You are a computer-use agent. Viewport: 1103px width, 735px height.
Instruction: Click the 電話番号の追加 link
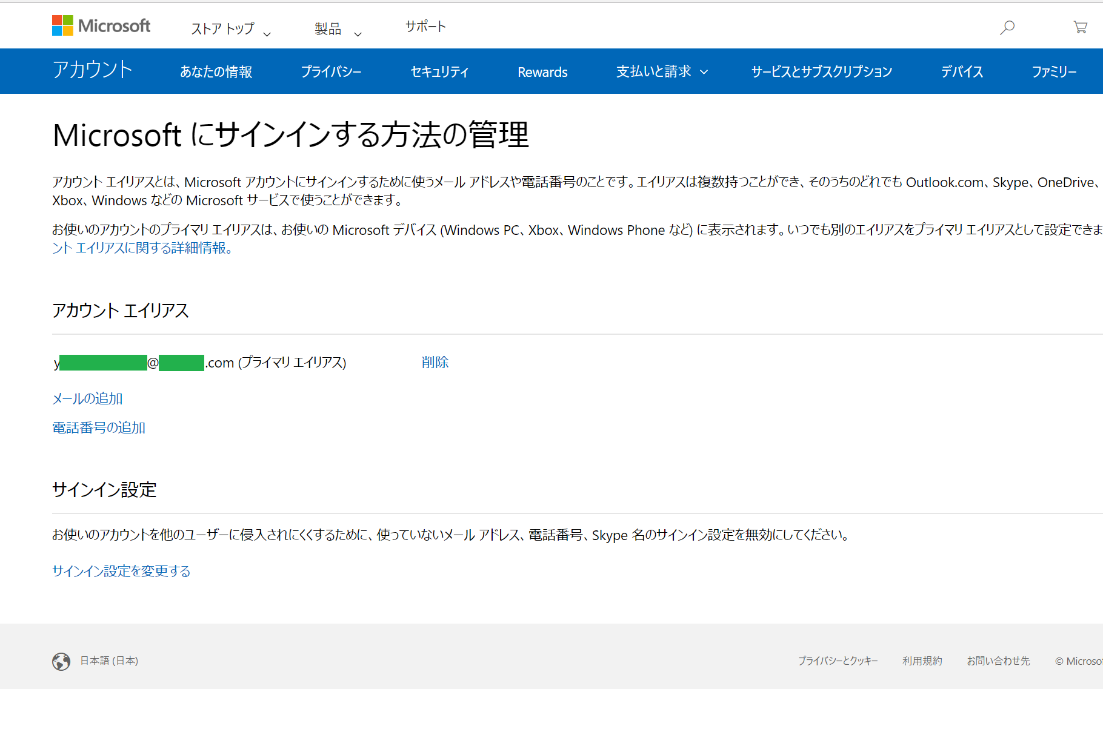point(99,427)
